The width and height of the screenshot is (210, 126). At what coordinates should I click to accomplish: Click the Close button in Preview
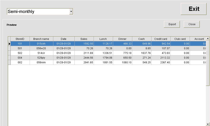tap(192, 24)
